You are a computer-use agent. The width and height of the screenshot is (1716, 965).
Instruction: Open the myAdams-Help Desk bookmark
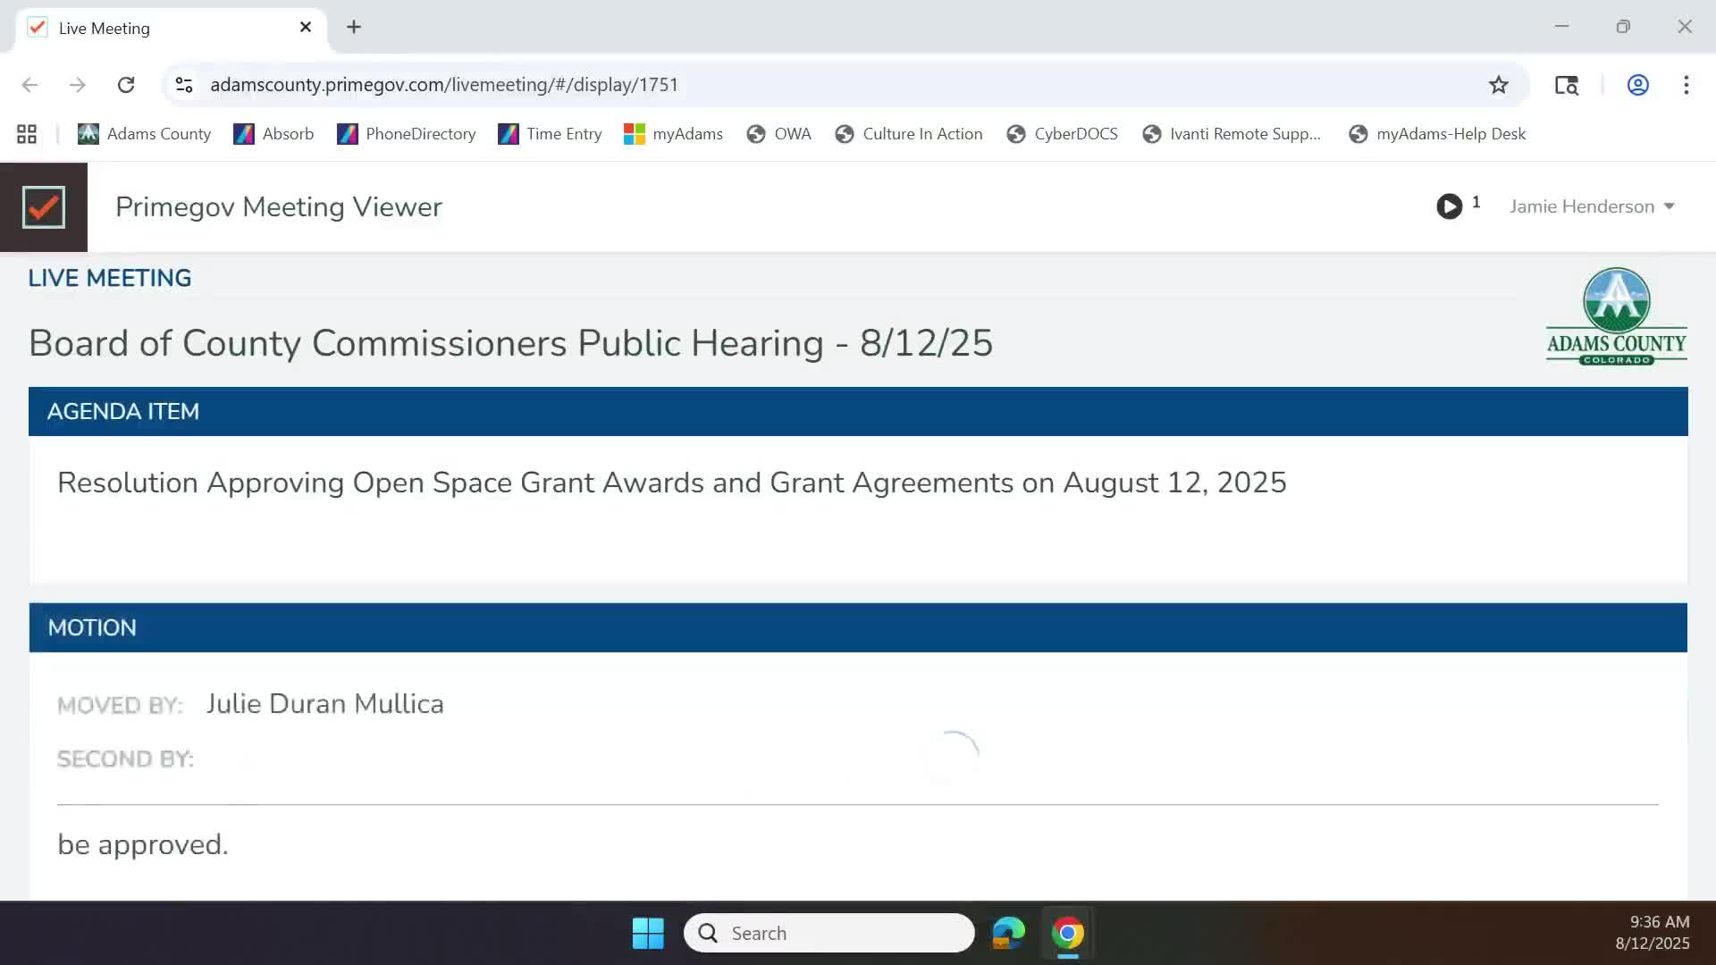click(x=1437, y=134)
